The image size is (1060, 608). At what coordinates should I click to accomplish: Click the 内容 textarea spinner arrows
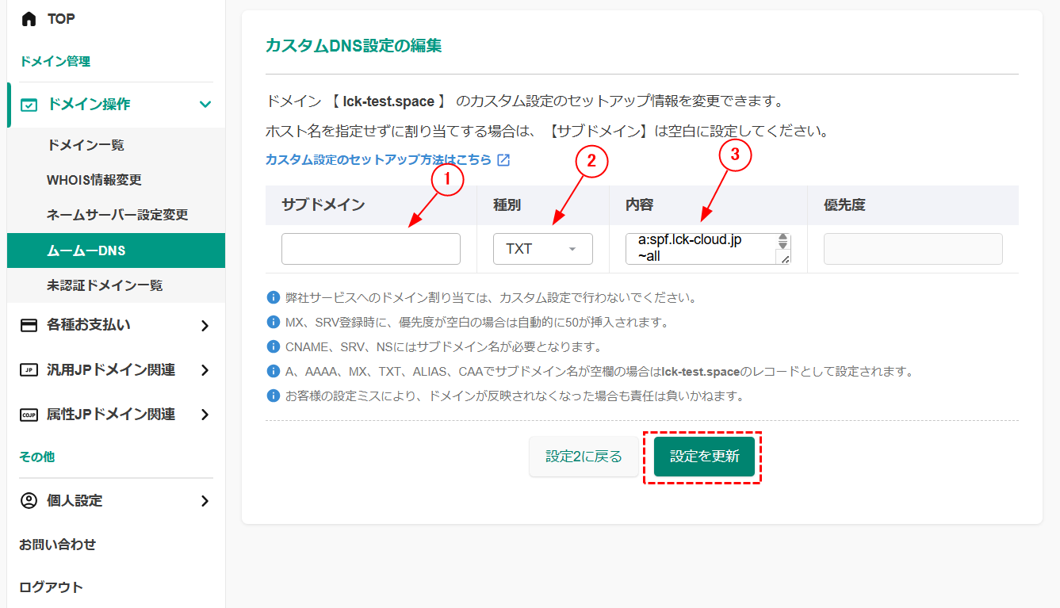pos(783,241)
